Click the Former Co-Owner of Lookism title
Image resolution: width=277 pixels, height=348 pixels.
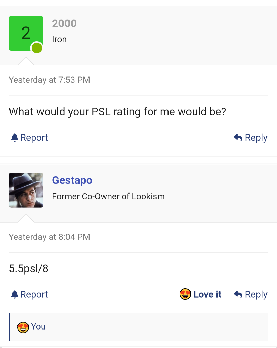pyautogui.click(x=108, y=197)
